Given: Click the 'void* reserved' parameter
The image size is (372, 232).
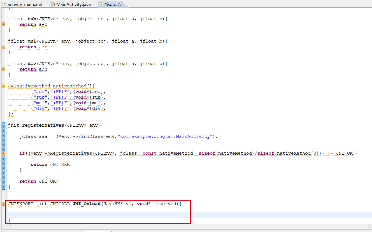Looking at the screenshot, I should [x=157, y=204].
